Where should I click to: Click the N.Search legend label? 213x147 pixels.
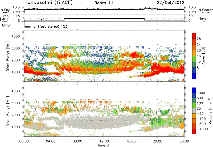[x=206, y=10]
